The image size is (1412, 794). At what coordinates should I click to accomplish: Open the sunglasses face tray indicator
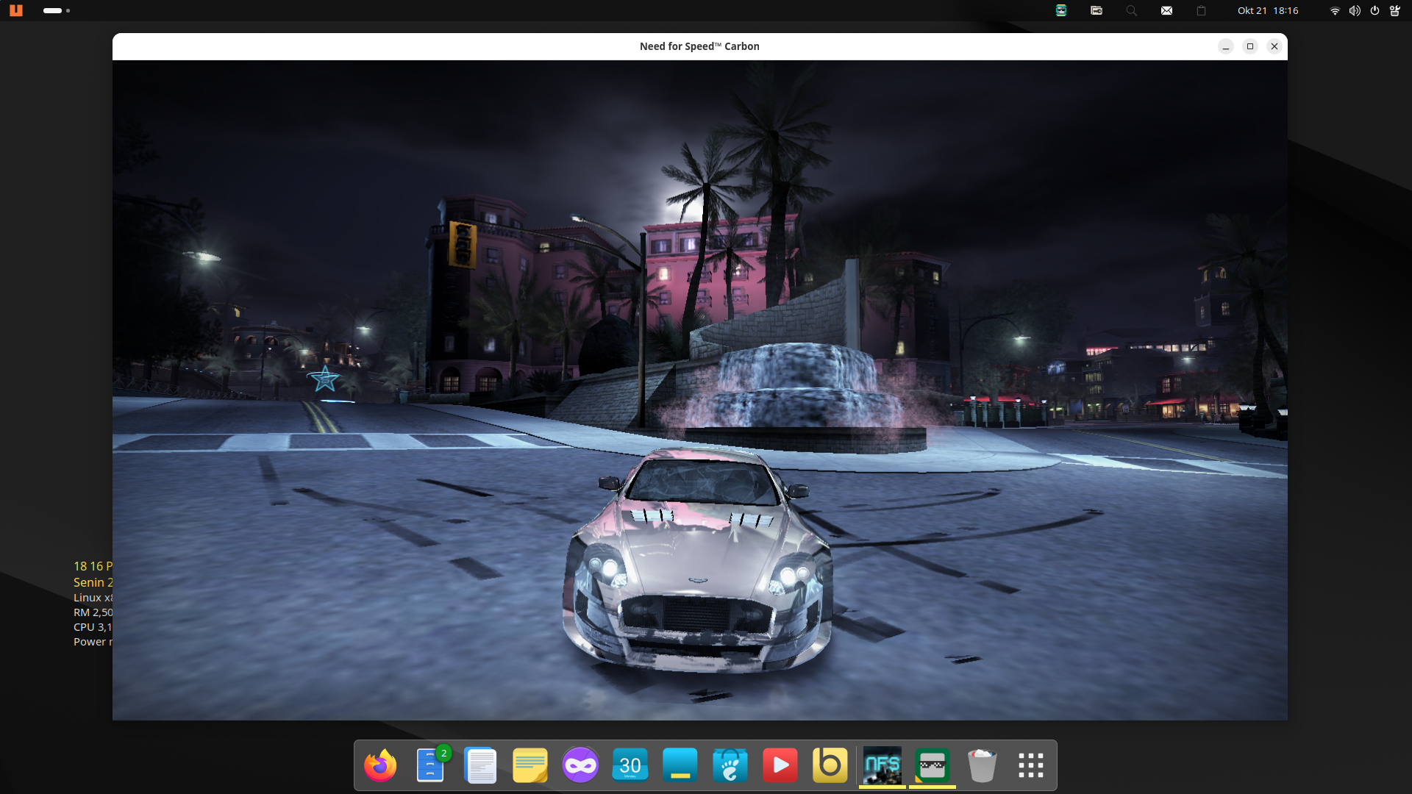(1061, 10)
